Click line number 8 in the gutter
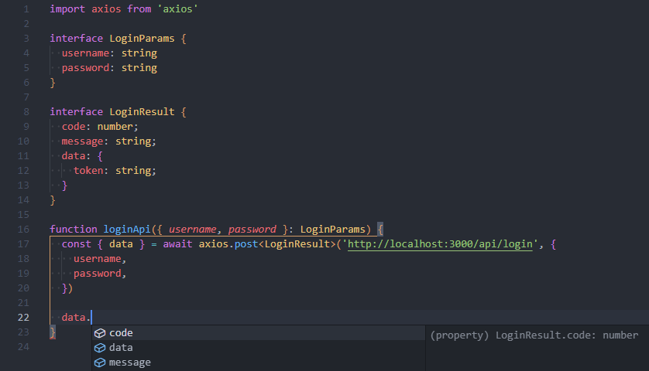Viewport: 649px width, 371px height. click(x=26, y=112)
